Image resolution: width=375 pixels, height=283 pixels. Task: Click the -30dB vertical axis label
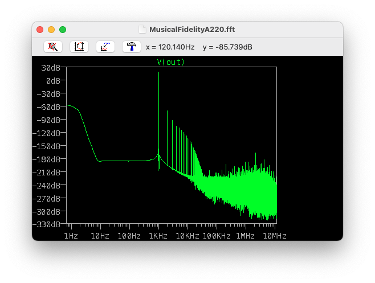tap(48, 94)
